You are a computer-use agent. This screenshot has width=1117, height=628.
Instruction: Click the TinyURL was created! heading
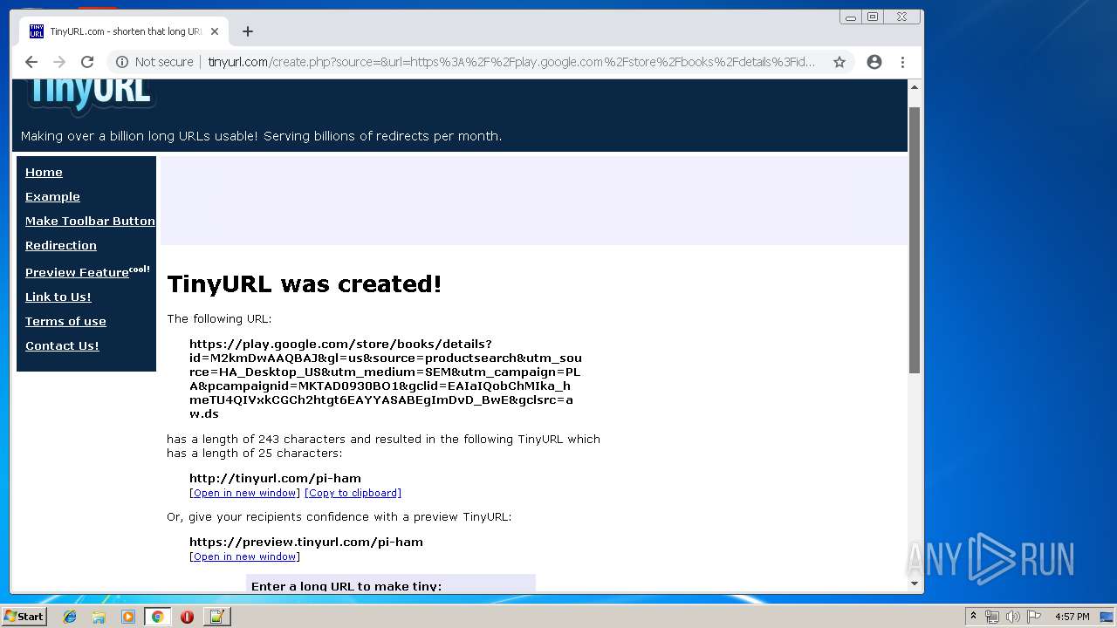(305, 284)
